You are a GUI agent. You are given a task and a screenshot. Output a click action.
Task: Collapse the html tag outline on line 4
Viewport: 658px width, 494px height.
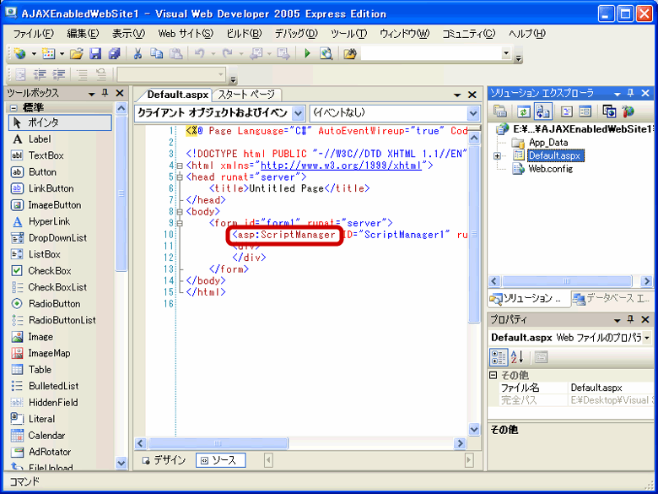point(180,166)
